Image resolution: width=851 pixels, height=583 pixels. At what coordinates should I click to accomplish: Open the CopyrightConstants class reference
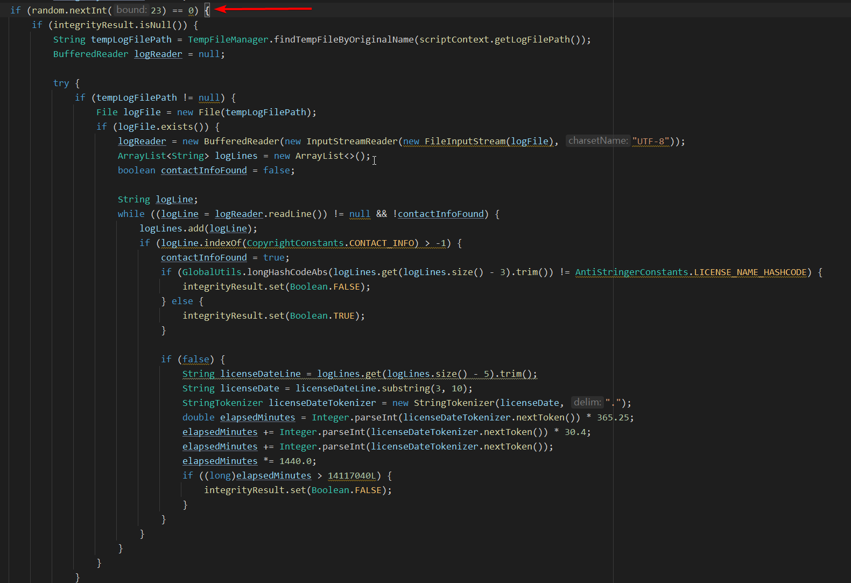(296, 243)
